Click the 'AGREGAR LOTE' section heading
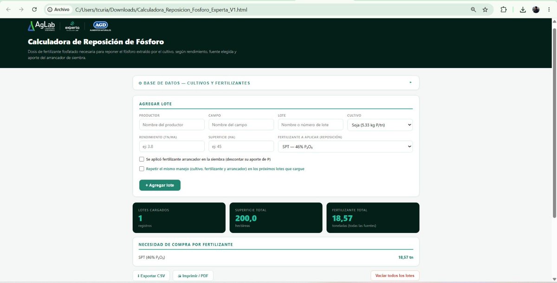Viewport: 557px width, 283px height. (155, 104)
